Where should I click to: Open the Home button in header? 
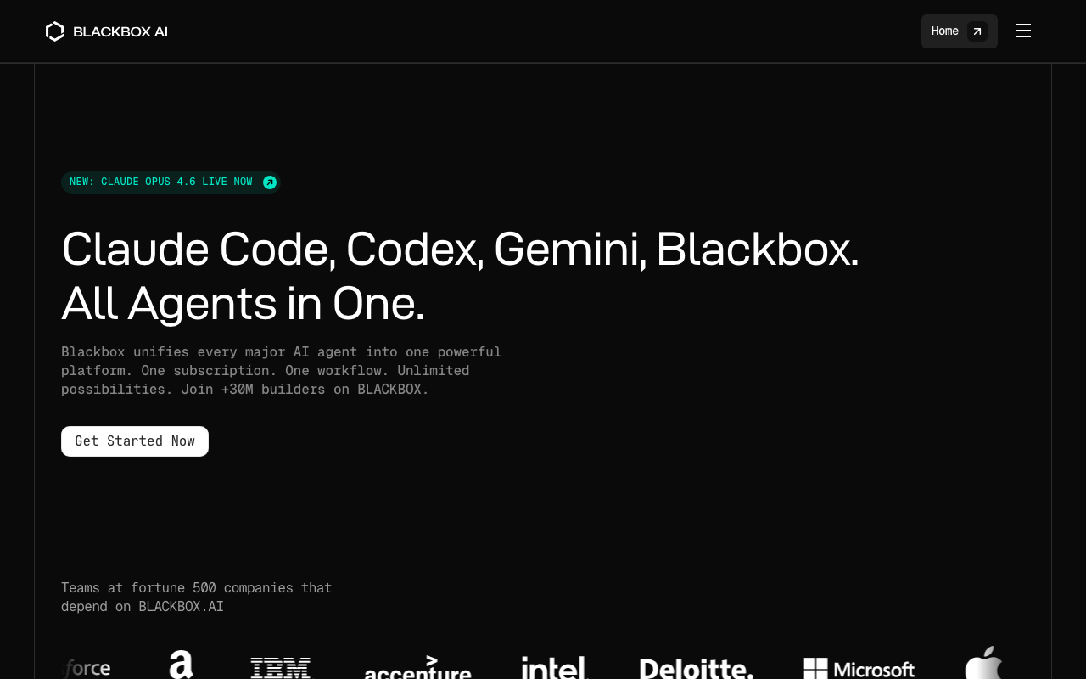point(960,31)
